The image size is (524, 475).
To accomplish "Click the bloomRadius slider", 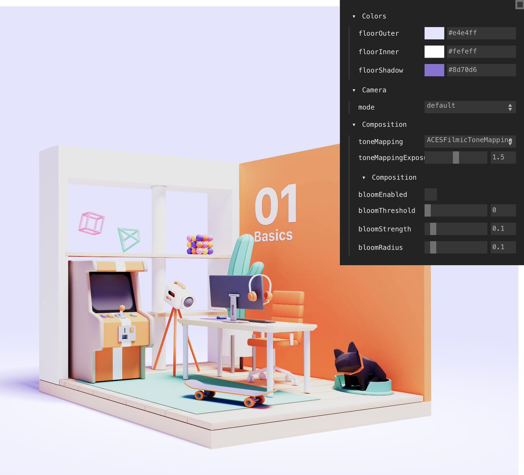I will click(456, 247).
